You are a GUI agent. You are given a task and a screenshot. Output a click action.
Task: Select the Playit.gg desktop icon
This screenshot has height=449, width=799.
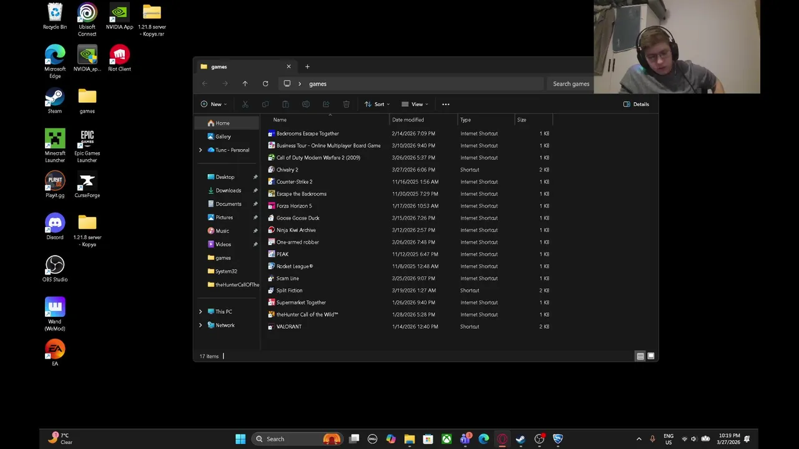(55, 185)
